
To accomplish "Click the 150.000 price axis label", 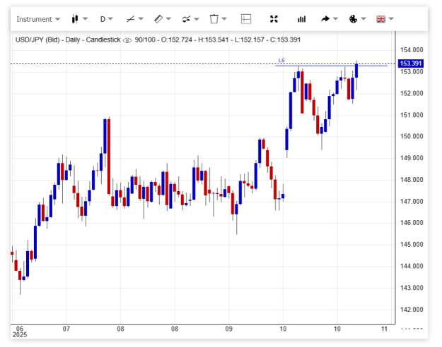I will coord(412,136).
